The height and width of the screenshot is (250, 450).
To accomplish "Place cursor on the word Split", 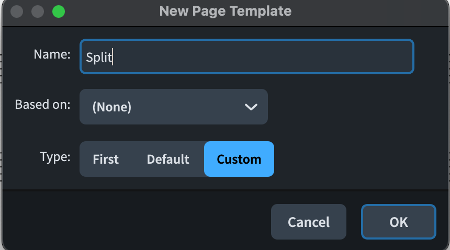I will tap(99, 57).
